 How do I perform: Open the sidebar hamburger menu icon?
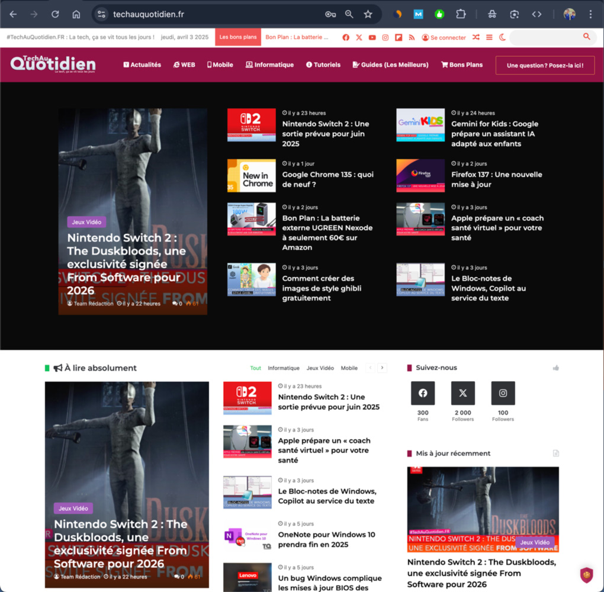coord(489,37)
